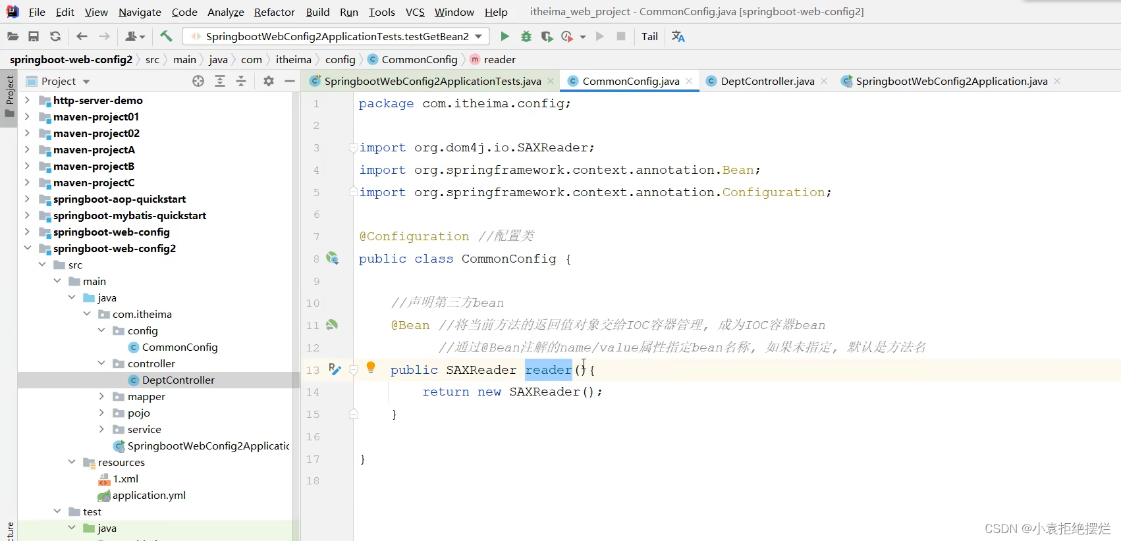Expand the service package

101,429
